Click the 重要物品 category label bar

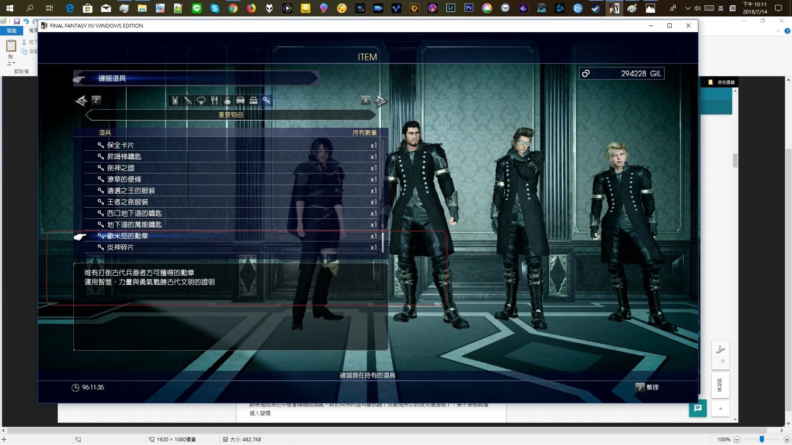[x=231, y=115]
